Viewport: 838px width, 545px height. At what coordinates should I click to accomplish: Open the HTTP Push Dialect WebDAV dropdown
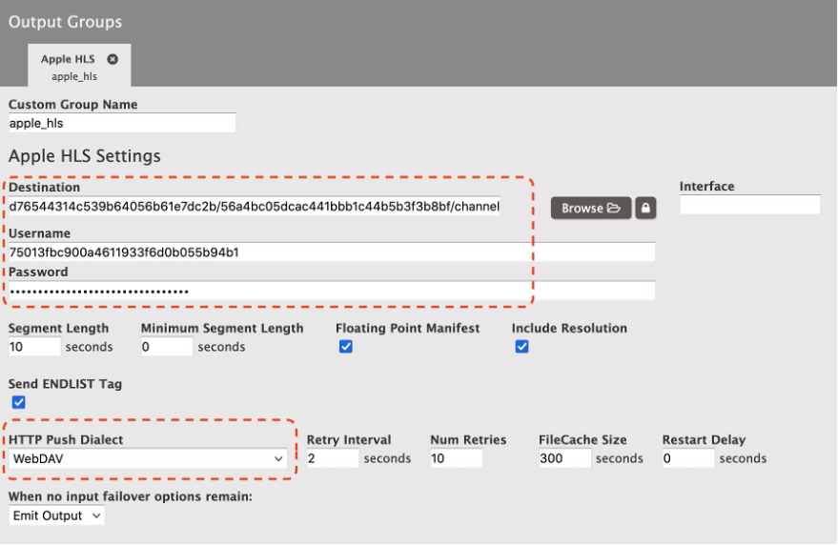[x=148, y=458]
